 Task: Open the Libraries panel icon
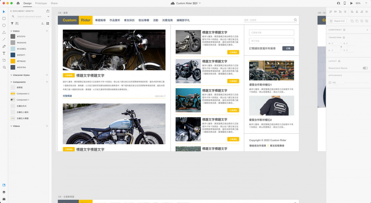[x=4, y=185]
